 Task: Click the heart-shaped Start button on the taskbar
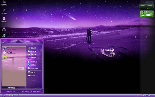click(4, 95)
